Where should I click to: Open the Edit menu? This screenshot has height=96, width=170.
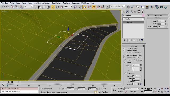(x=6, y=3)
